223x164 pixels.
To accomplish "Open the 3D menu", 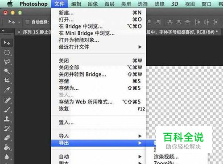I will click(x=175, y=4).
